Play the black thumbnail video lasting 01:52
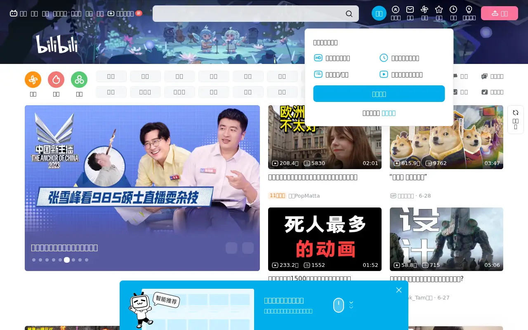 tap(325, 239)
